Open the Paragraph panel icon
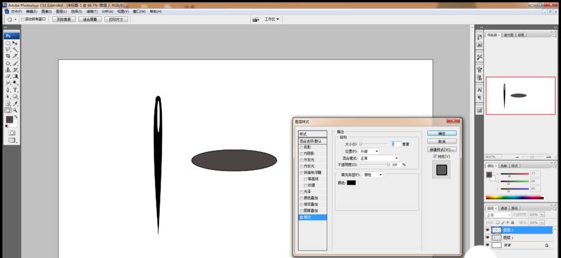This screenshot has height=258, width=561. click(480, 97)
